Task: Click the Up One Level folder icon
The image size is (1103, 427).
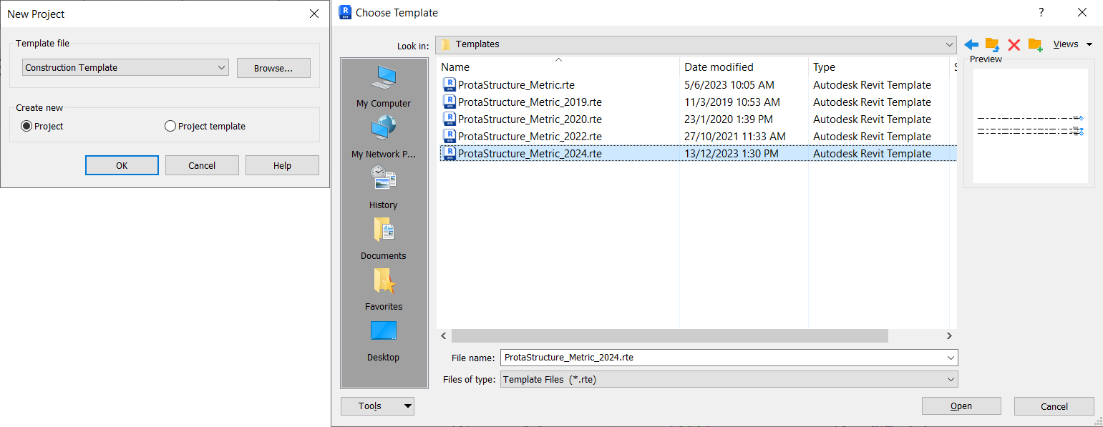Action: [x=992, y=44]
